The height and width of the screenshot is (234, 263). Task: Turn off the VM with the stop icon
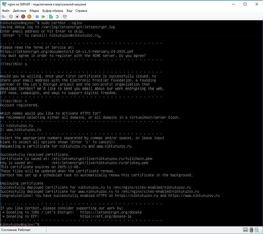pos(17,17)
